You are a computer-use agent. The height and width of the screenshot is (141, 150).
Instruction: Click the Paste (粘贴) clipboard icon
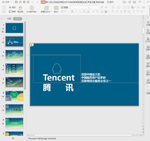point(4,8)
